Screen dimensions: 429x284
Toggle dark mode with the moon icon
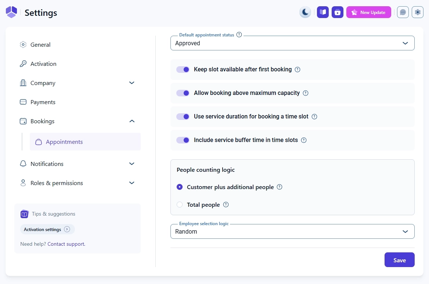point(305,12)
